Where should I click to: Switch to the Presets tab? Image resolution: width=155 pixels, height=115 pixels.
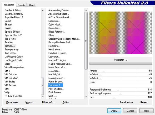(21, 5)
